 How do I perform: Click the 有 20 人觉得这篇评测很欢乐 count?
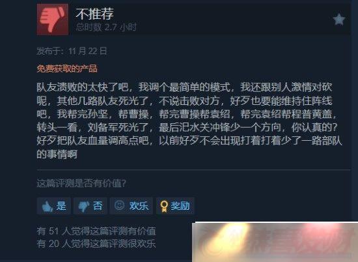point(96,244)
